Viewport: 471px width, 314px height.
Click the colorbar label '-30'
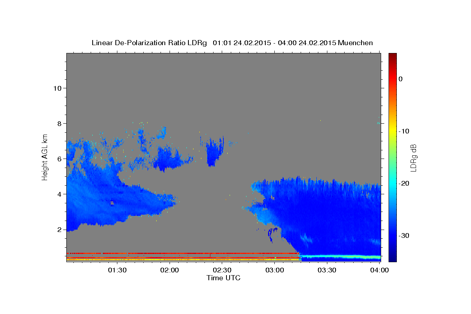click(403, 235)
